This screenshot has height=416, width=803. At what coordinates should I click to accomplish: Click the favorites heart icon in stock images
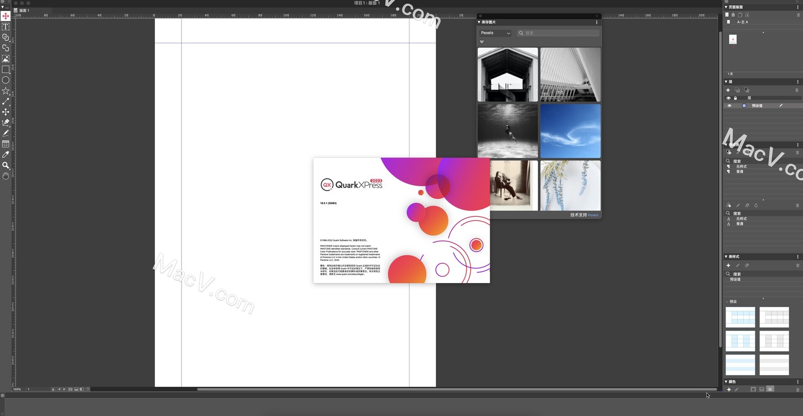pyautogui.click(x=481, y=42)
